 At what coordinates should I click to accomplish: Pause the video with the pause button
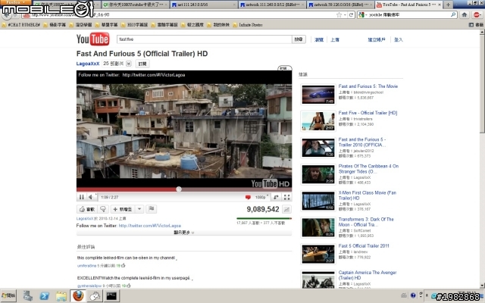(x=81, y=197)
